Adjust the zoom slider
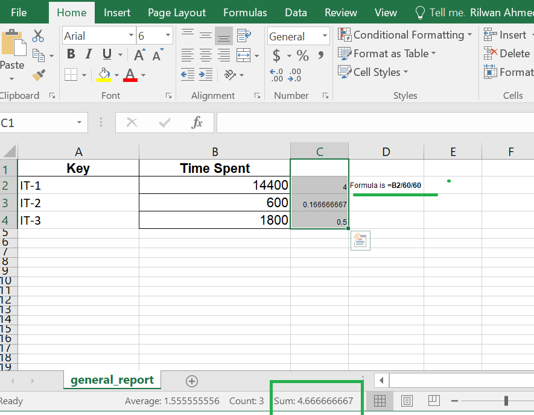534x415 pixels. pos(506,401)
